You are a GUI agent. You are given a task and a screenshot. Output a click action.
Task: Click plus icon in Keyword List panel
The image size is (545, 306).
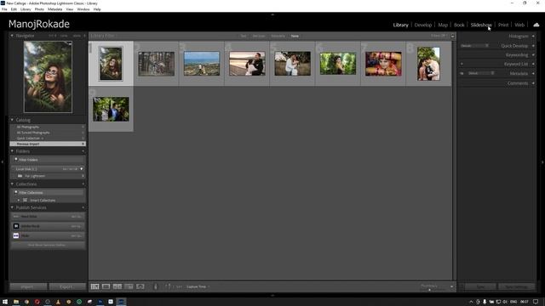point(462,64)
